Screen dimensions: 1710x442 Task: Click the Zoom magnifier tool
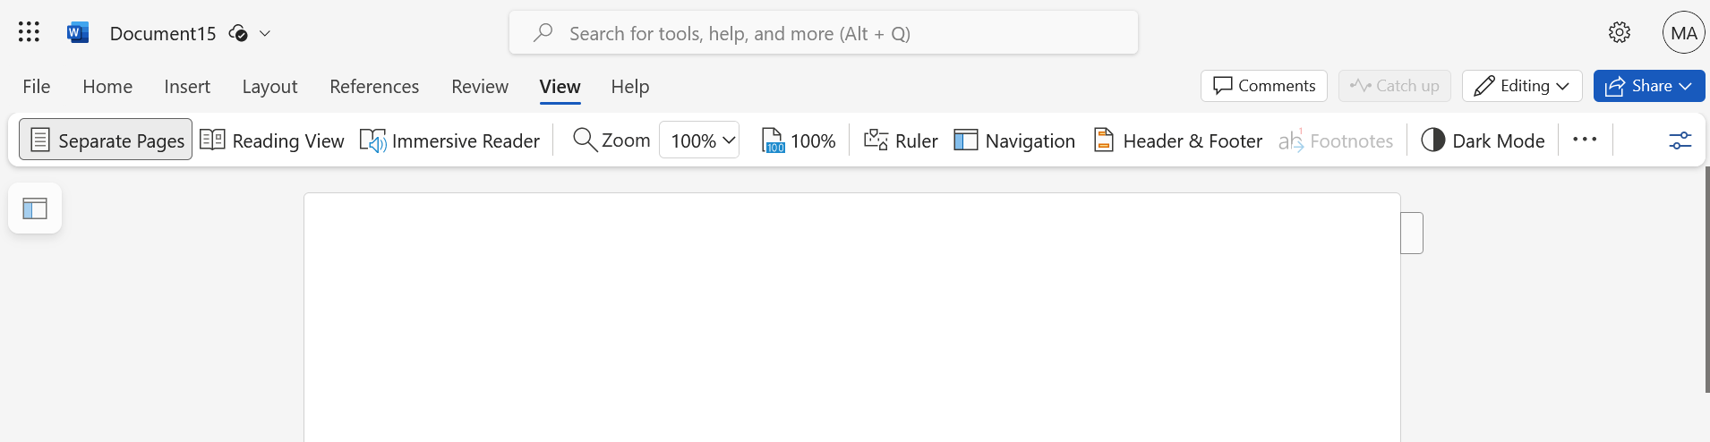611,140
